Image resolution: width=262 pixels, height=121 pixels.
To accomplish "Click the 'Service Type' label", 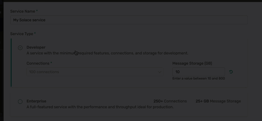I will [x=21, y=34].
